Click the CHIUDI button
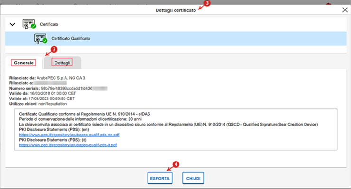This screenshot has width=351, height=189. click(x=193, y=178)
